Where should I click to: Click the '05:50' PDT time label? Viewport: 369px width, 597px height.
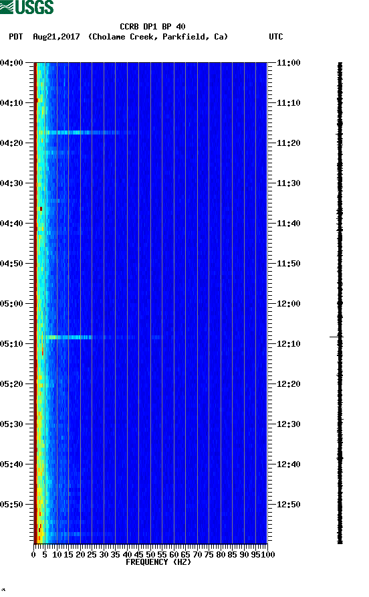click(12, 505)
